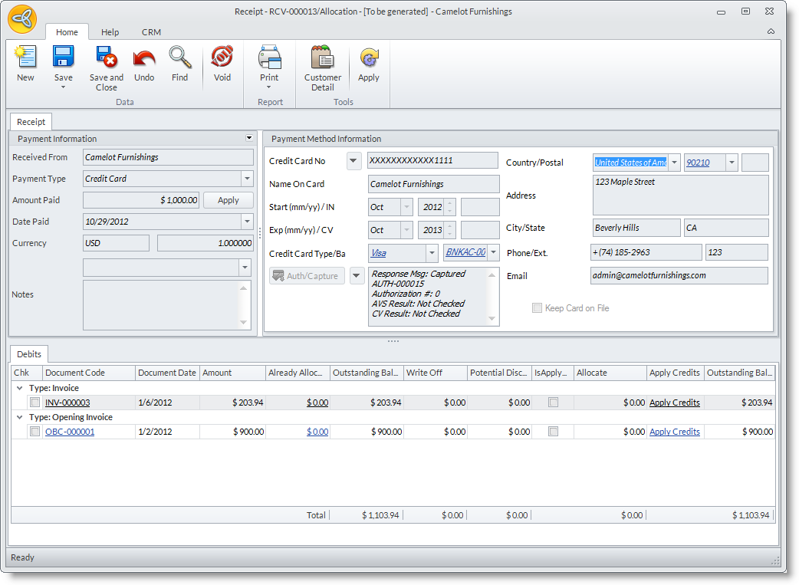799x585 pixels.
Task: Click Save and Close icon
Action: (x=106, y=58)
